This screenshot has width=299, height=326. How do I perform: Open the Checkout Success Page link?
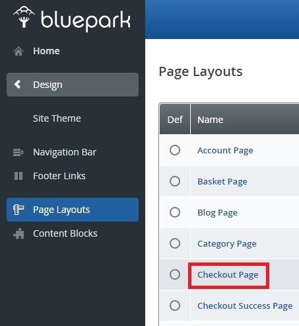(x=245, y=306)
